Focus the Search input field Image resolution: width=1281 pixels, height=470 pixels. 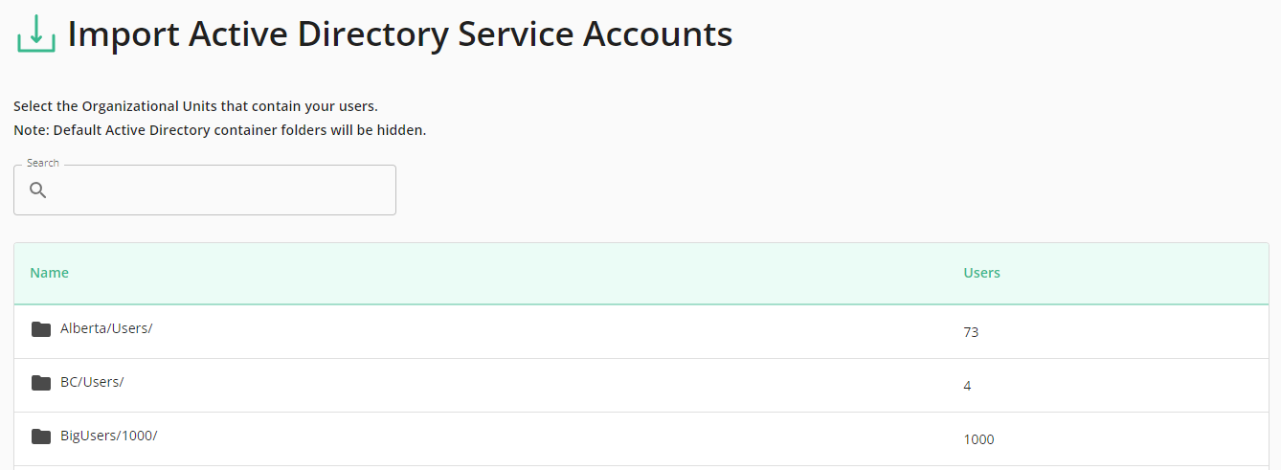(x=205, y=190)
